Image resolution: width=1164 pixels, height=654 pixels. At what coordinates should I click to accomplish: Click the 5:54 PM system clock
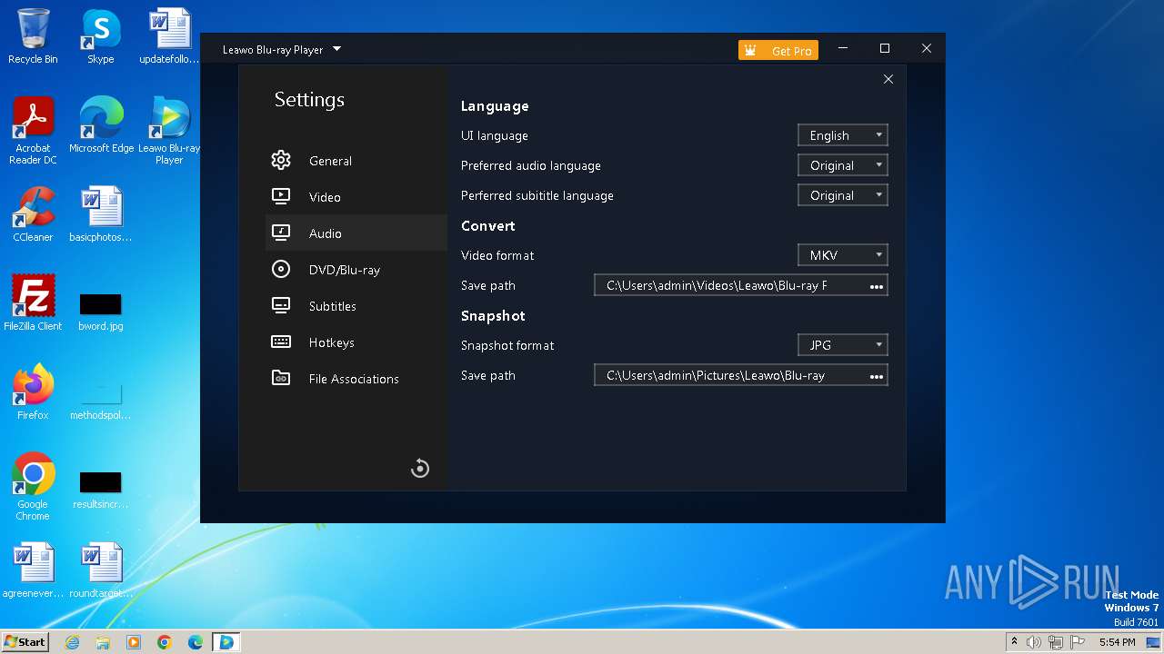point(1118,642)
